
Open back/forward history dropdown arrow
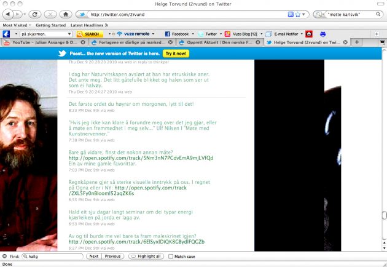[x=25, y=14]
